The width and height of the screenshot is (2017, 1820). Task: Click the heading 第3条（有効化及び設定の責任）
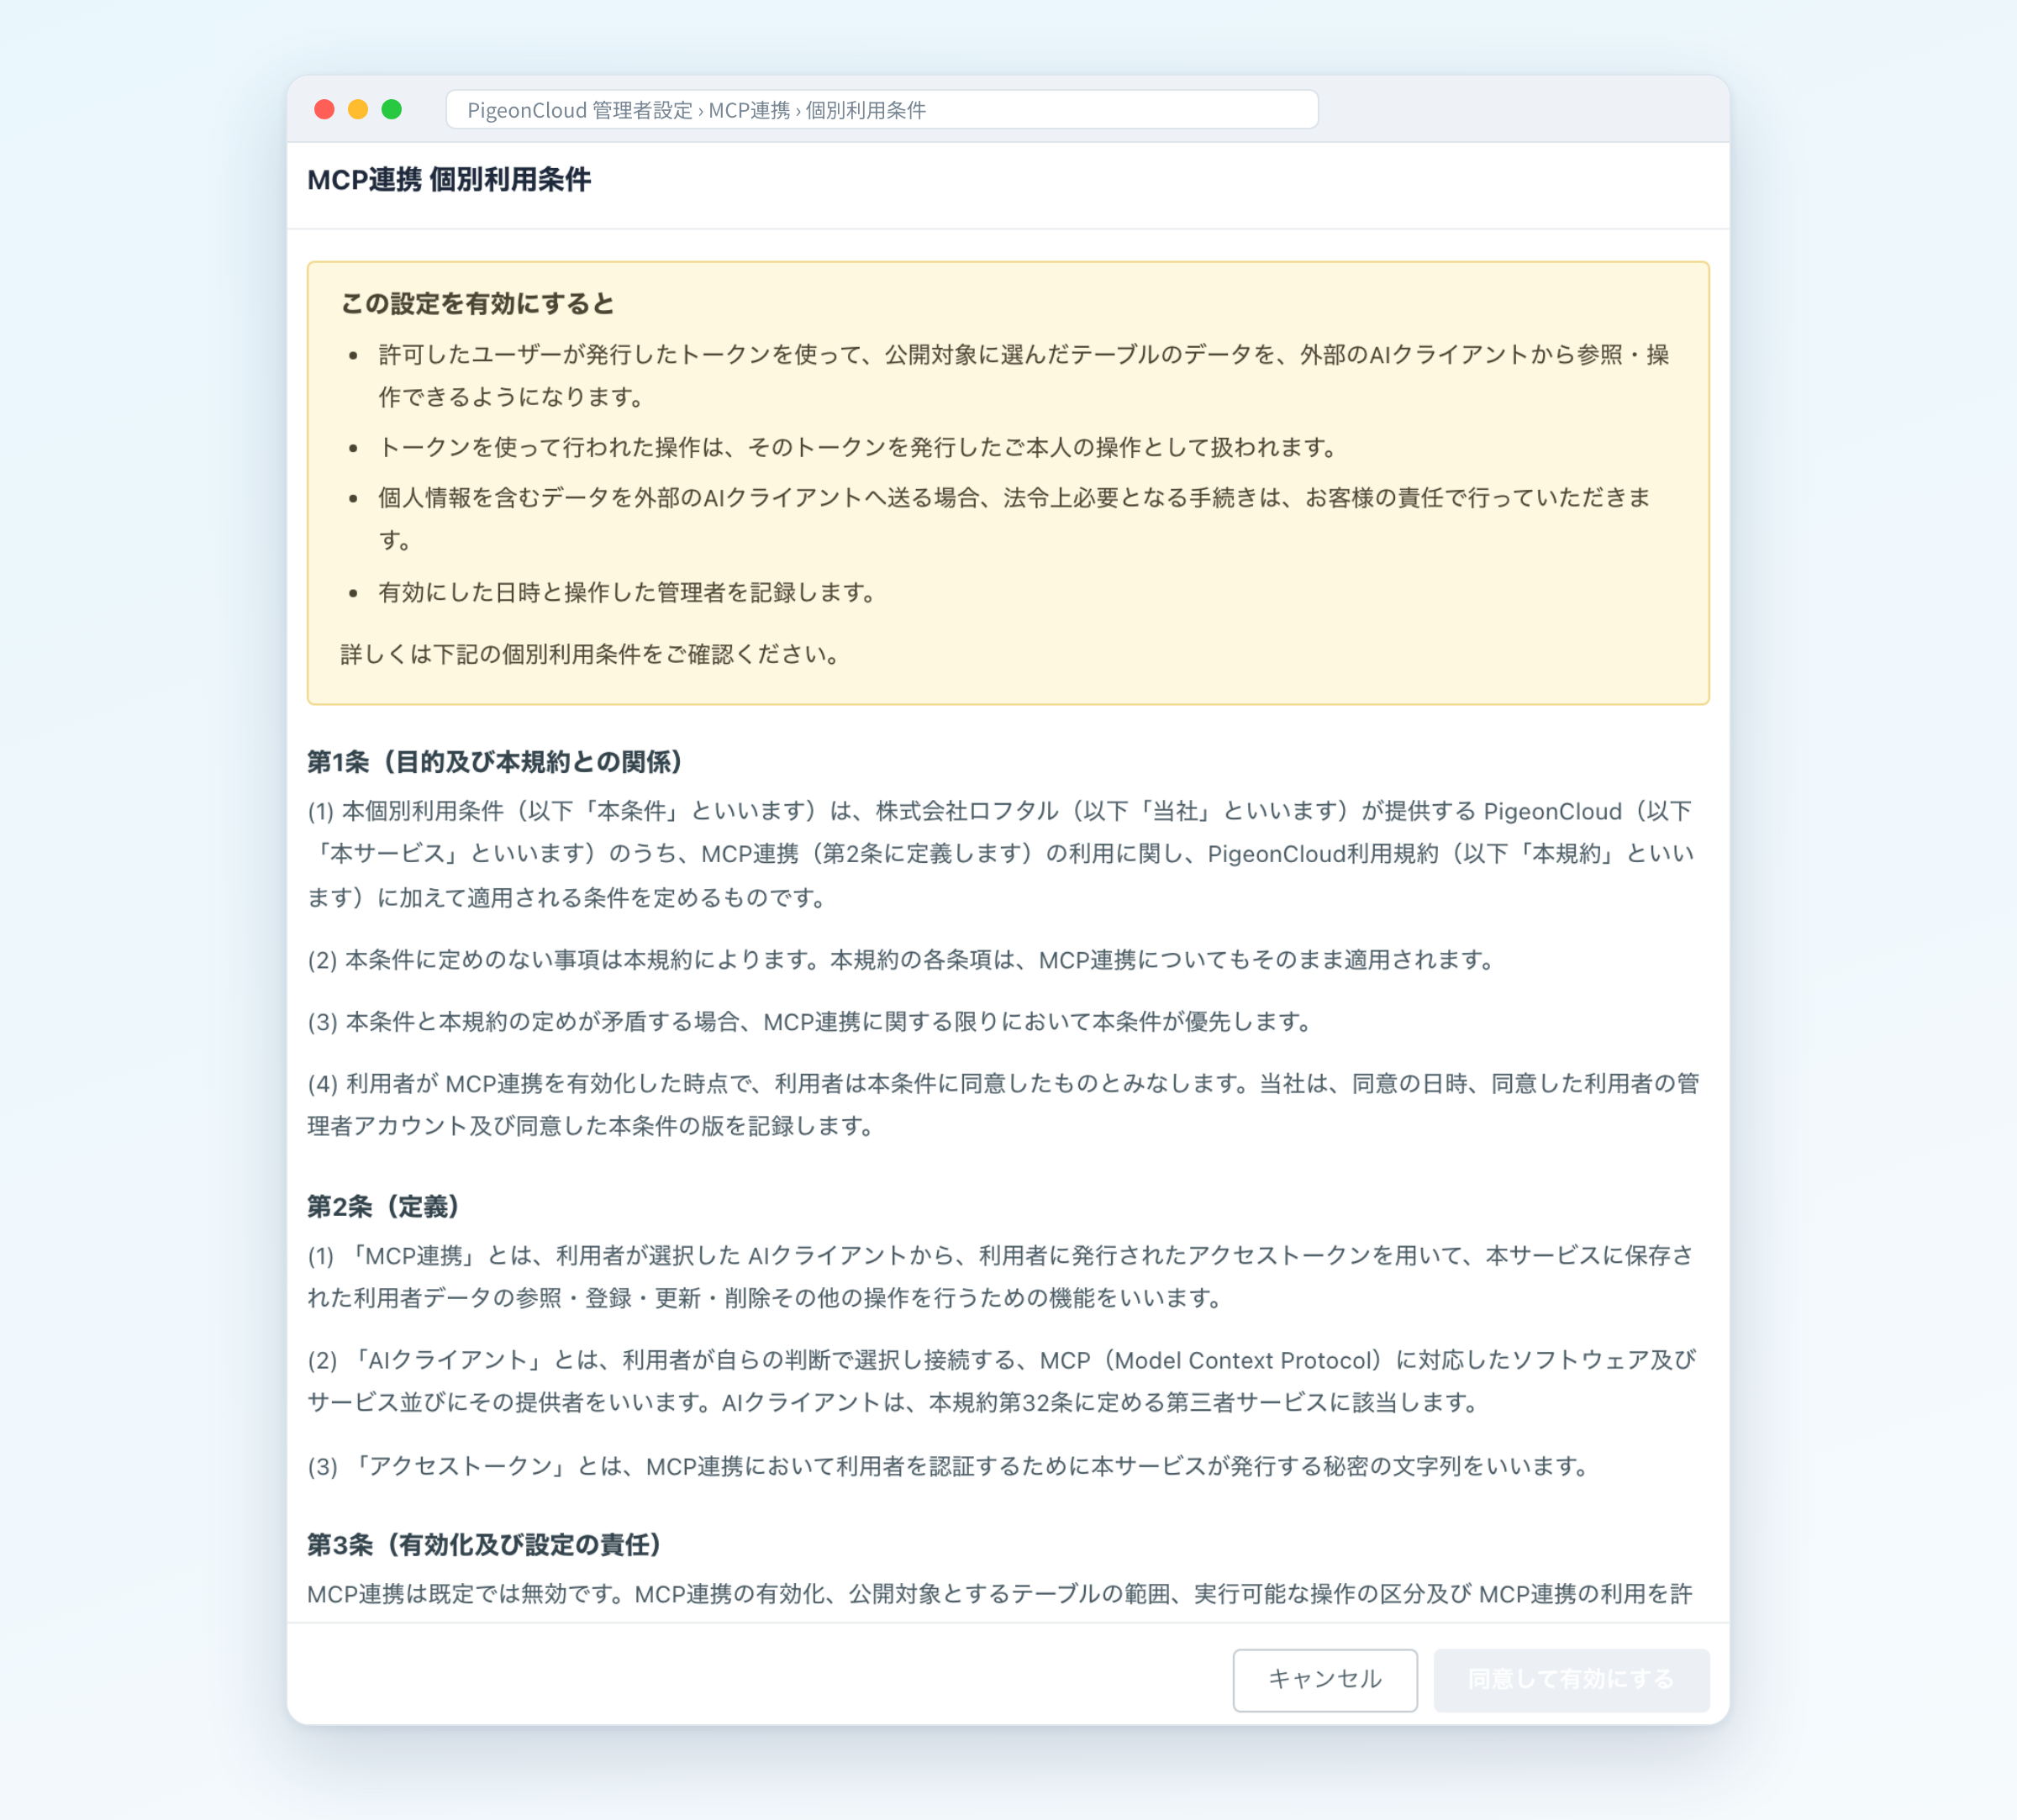point(485,1544)
